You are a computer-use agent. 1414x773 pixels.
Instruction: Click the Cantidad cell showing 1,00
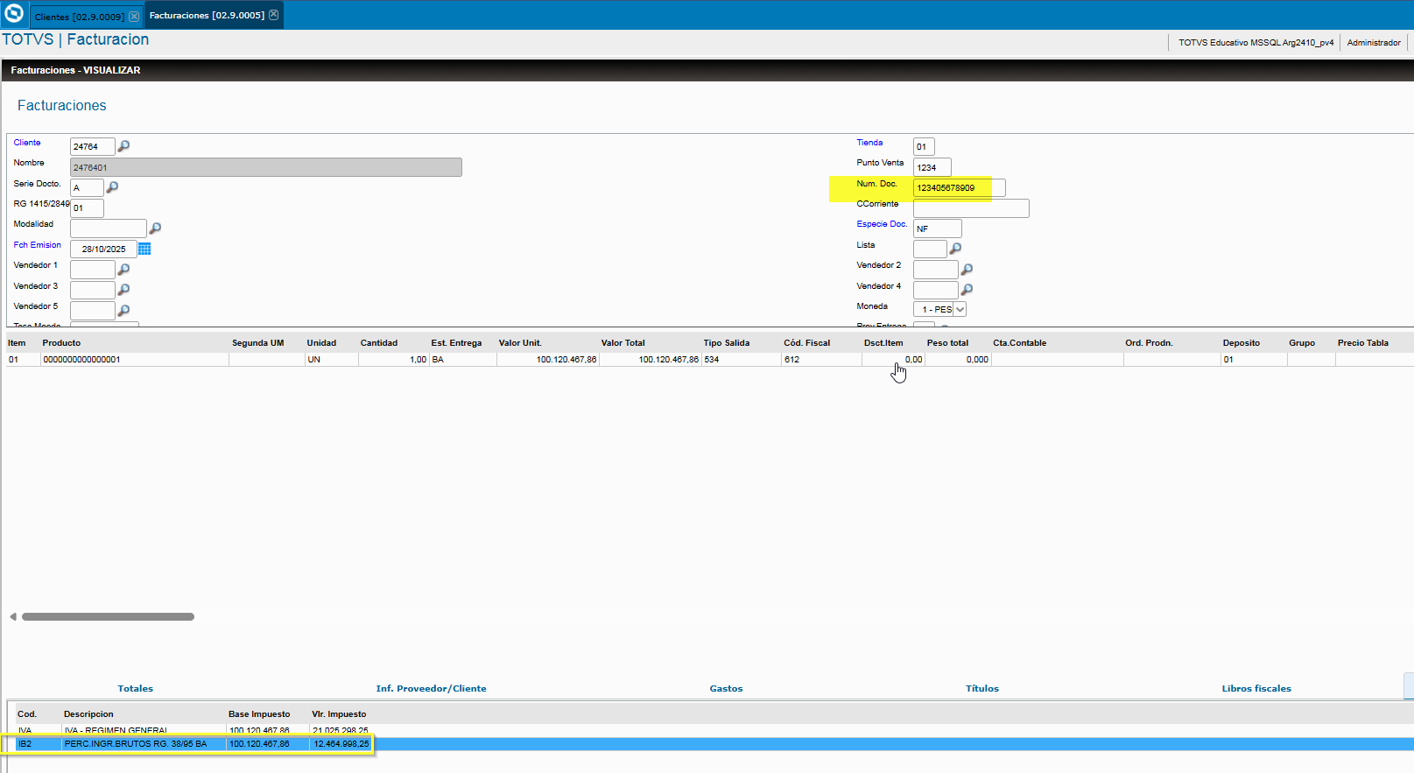pos(393,360)
